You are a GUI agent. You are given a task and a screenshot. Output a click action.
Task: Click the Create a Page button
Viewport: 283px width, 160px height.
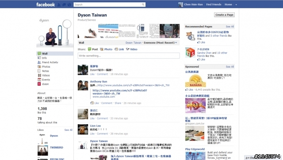(x=224, y=15)
